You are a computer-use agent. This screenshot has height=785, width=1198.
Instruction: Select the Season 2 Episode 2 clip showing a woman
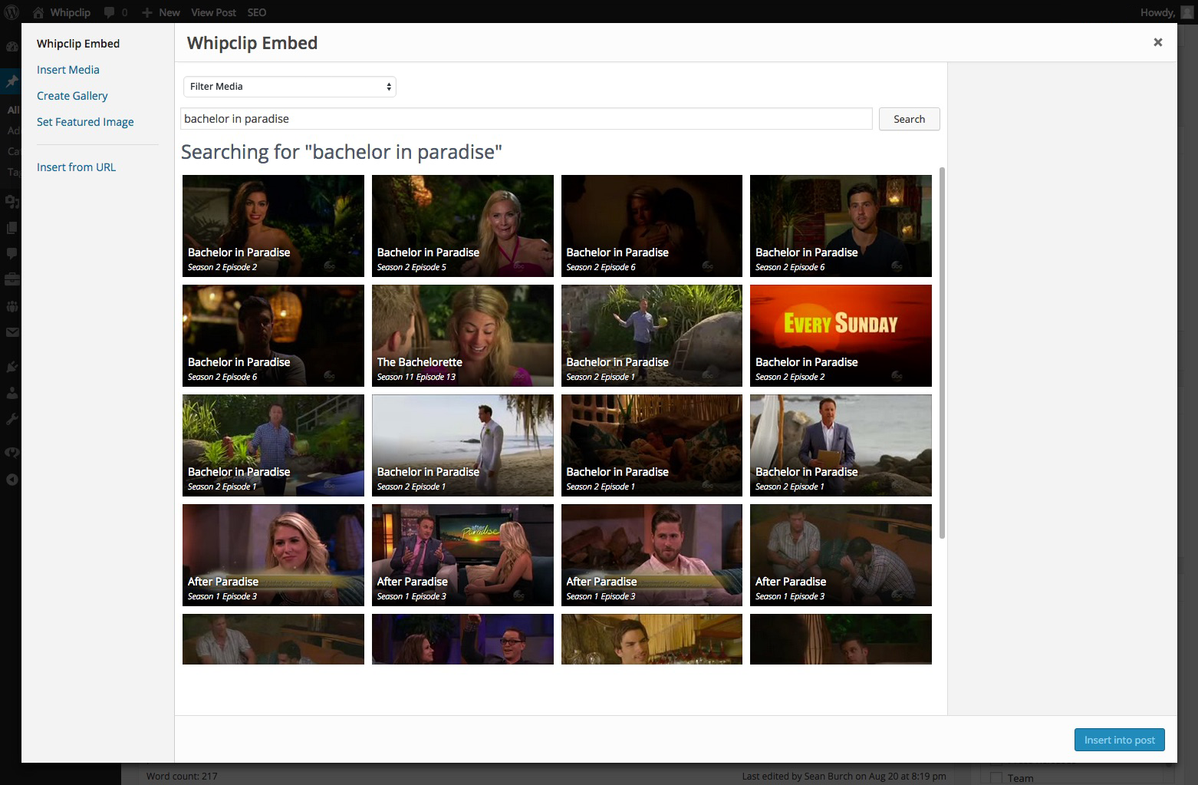(273, 226)
